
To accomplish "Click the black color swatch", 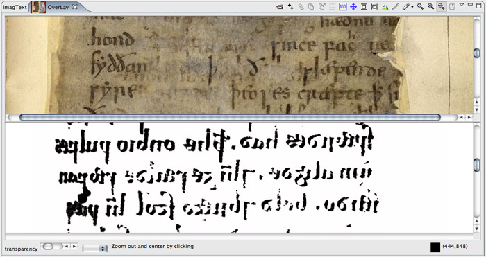I will coord(435,247).
